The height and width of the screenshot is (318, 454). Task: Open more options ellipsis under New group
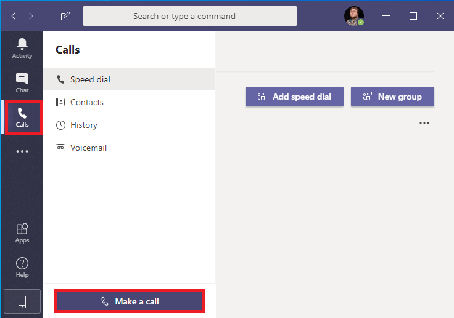424,123
